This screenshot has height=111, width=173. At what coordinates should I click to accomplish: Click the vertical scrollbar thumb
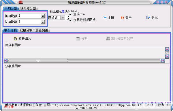pos(167,53)
